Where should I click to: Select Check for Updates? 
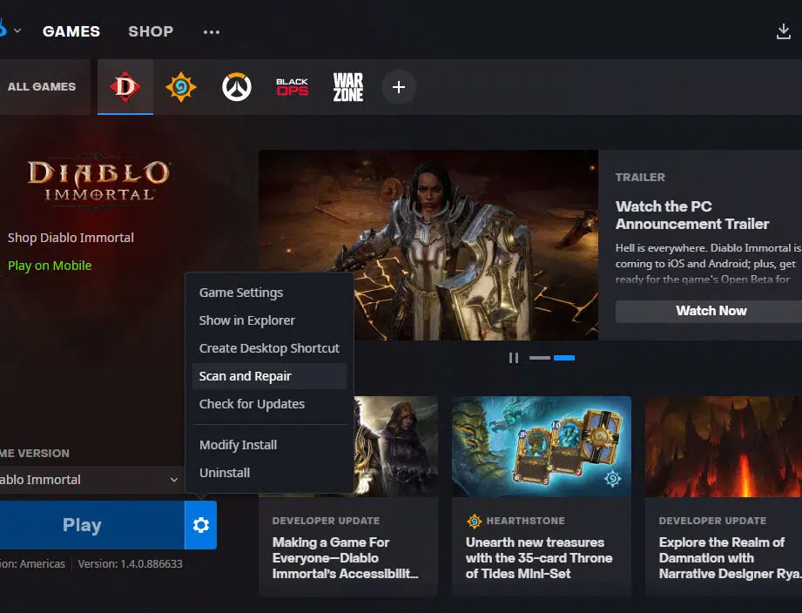pos(270,404)
